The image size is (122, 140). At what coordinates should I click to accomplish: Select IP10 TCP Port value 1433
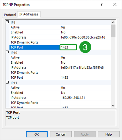(64, 77)
